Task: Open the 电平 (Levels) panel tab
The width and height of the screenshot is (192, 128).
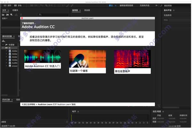Action: tap(74, 111)
